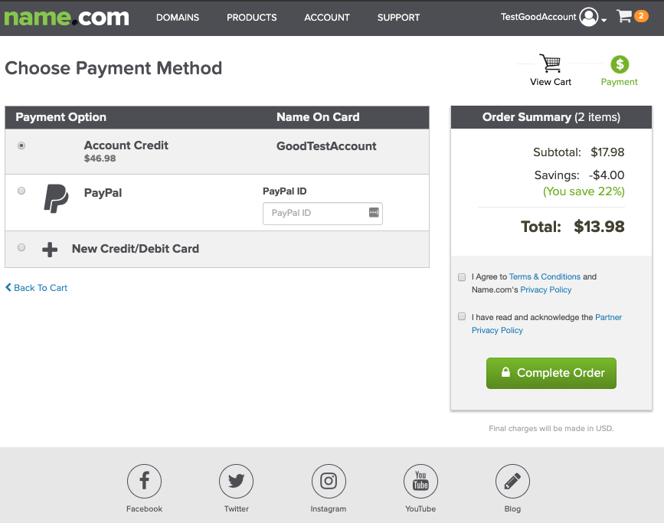Click the cart item count badge
664x523 pixels.
[x=641, y=16]
